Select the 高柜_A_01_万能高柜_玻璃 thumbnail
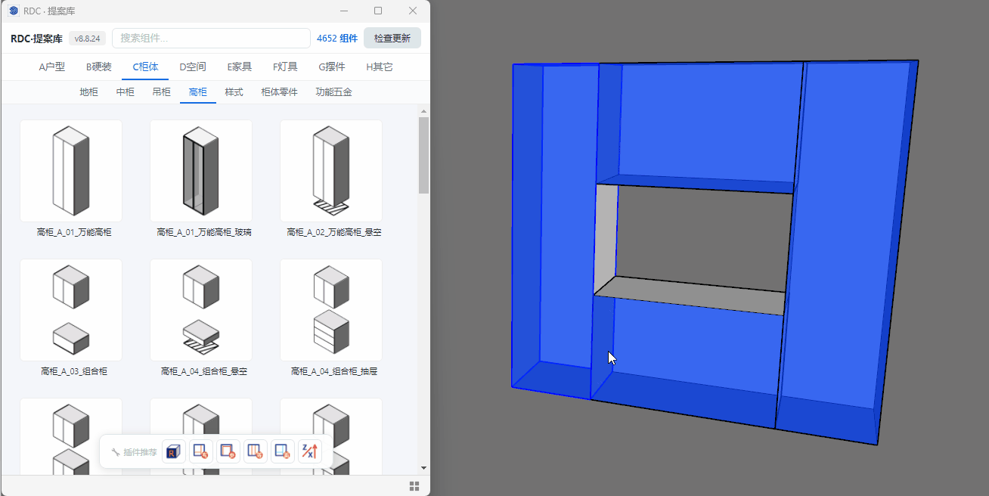Screen dimensions: 989x496 (201, 171)
